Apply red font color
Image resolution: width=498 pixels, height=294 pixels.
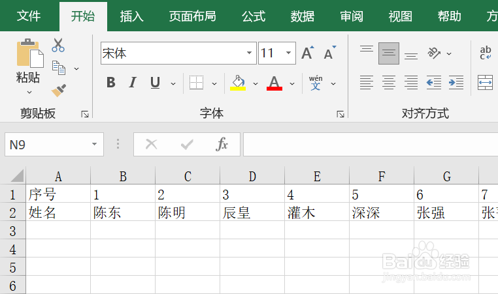[x=274, y=83]
